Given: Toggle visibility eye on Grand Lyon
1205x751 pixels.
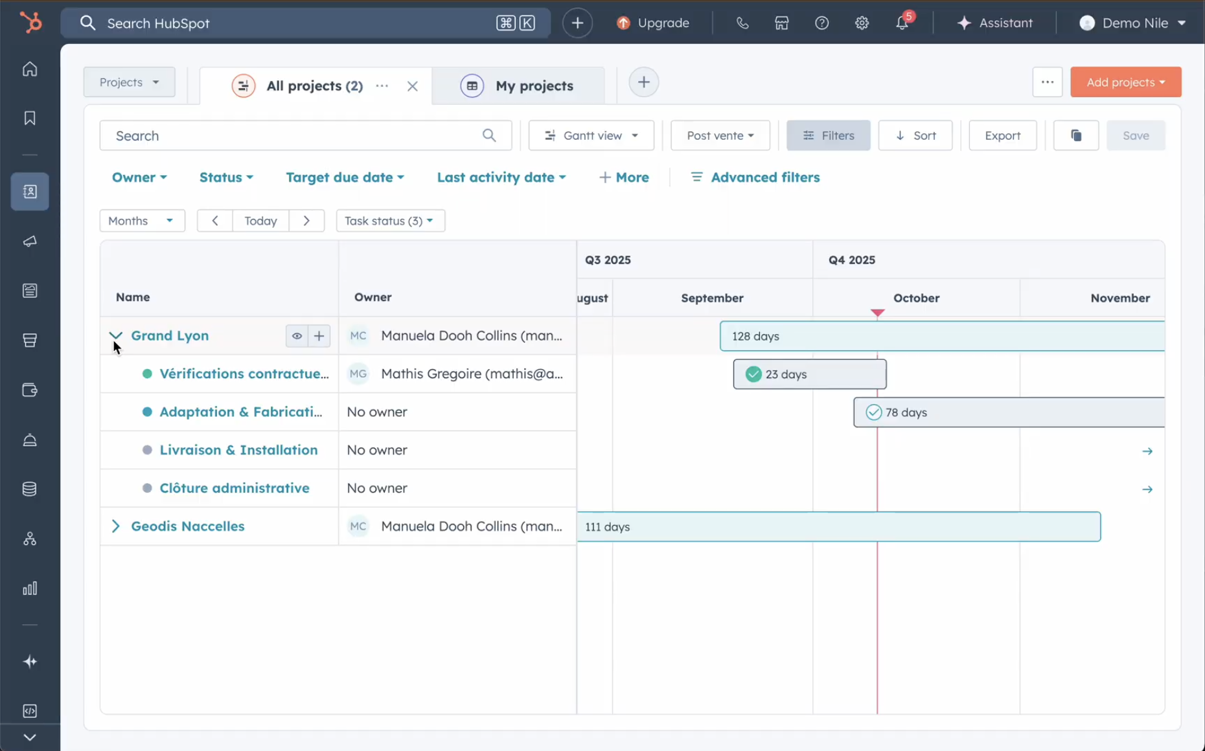Looking at the screenshot, I should (297, 336).
